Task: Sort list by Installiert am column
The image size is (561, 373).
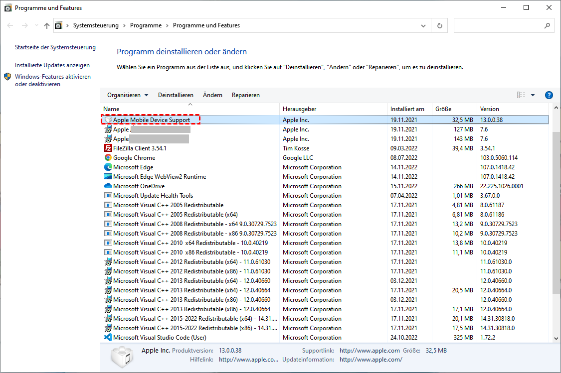Action: [407, 109]
